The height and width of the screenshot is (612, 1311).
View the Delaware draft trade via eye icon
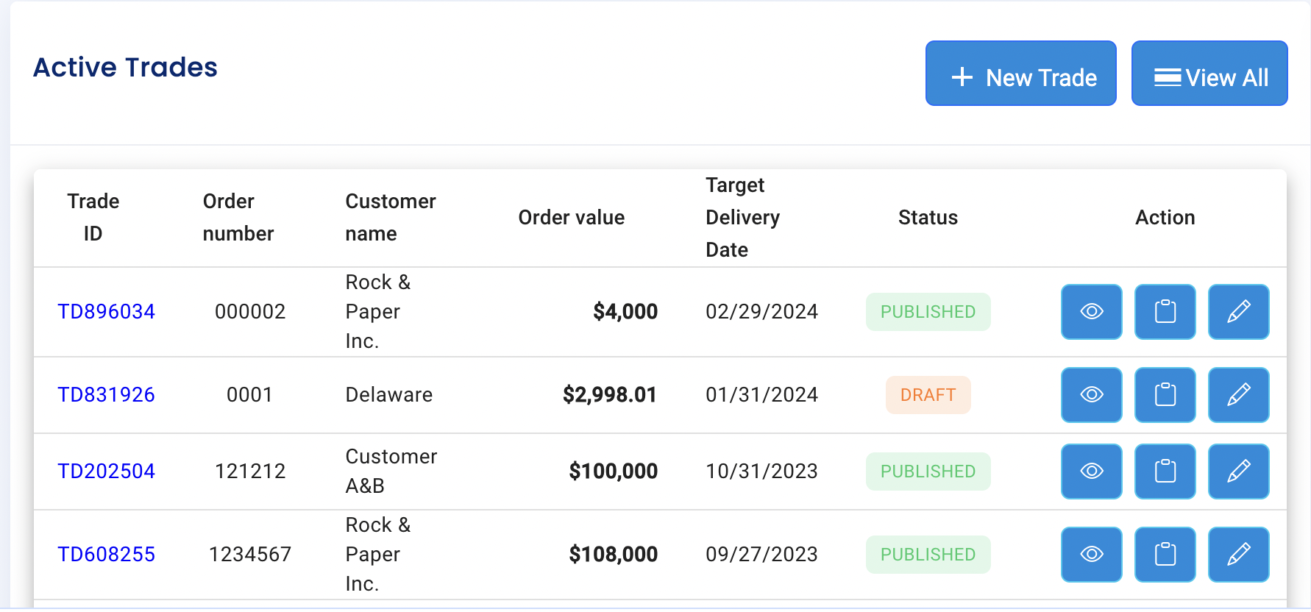(x=1091, y=395)
